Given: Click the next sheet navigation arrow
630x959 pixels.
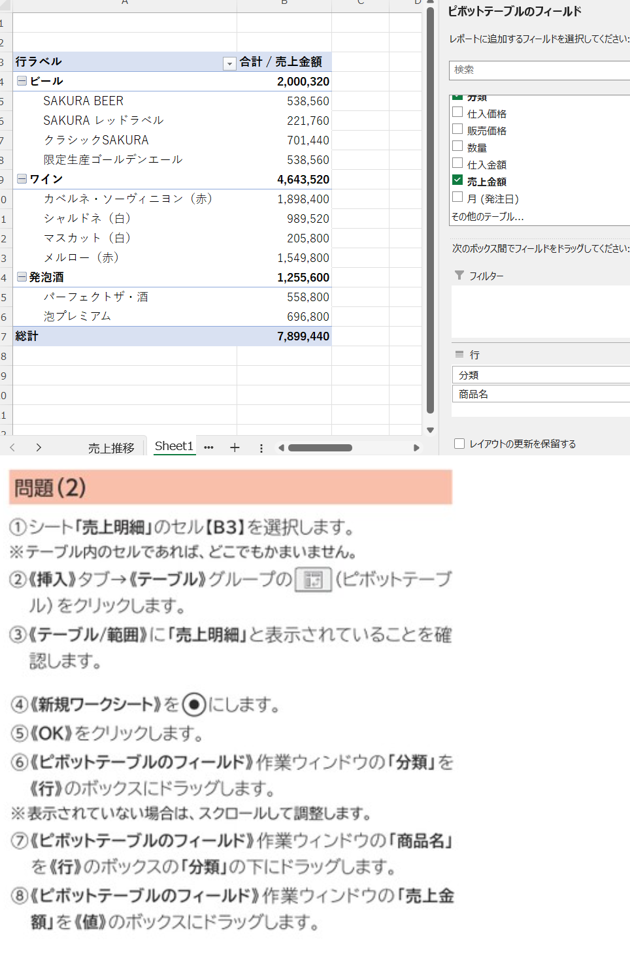Looking at the screenshot, I should click(39, 447).
